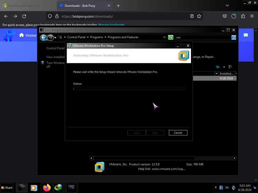Open Turn Windows features on or off
This screenshot has height=193, width=258.
55,65
